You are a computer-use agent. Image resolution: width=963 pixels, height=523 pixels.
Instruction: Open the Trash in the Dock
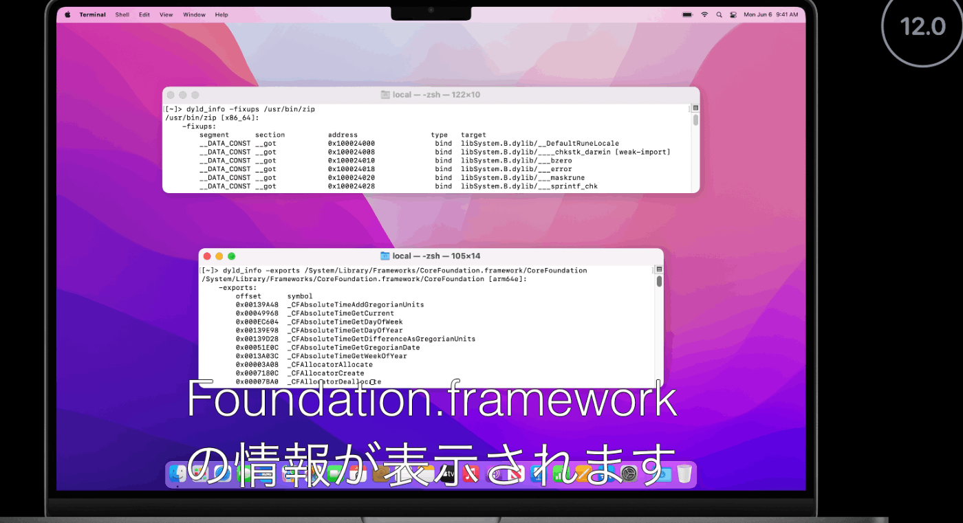(x=684, y=474)
